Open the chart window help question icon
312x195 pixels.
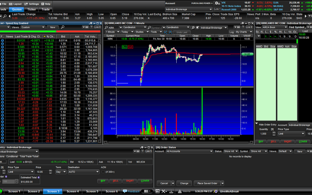[243, 27]
